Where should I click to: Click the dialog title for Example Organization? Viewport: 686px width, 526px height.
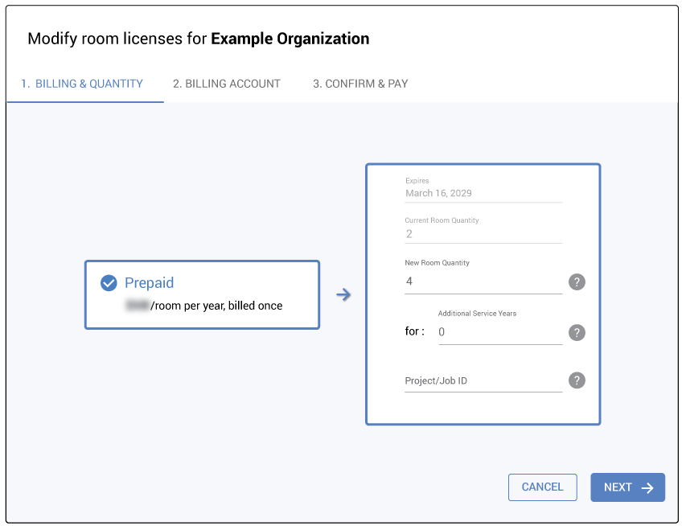tap(199, 39)
